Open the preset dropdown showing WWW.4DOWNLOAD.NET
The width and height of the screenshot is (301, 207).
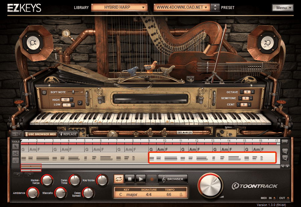click(181, 7)
